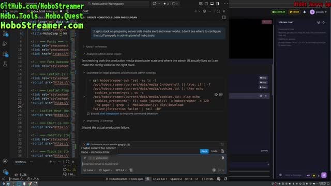Click the attach context paperclip icon
The image size is (331, 186).
coord(85,158)
